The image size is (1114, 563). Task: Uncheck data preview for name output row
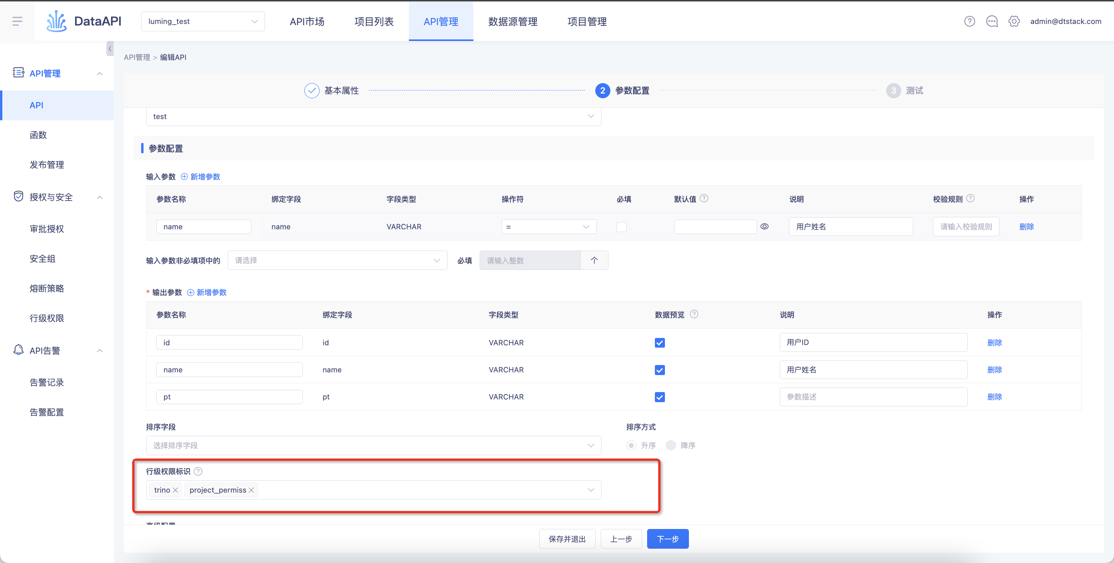(x=659, y=370)
